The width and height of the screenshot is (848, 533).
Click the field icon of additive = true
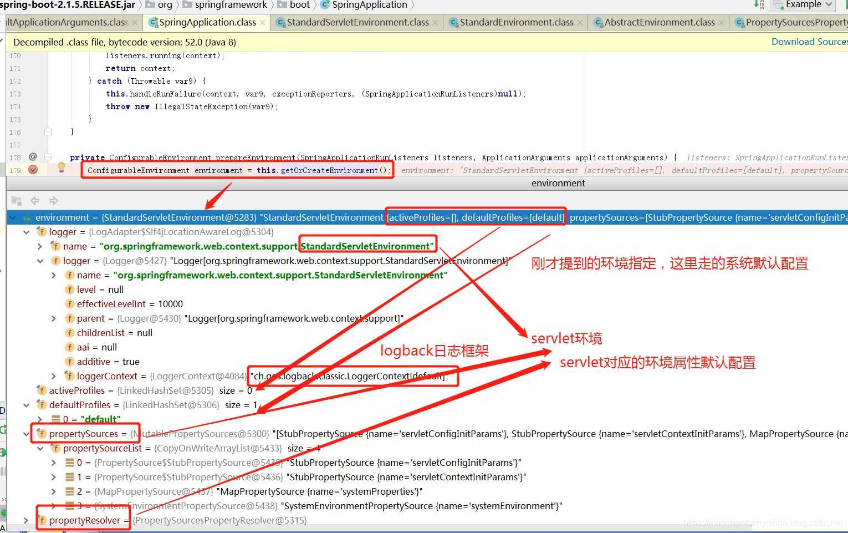70,362
